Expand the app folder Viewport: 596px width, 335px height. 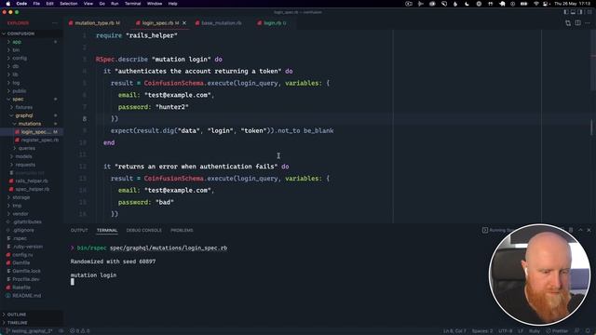(17, 42)
